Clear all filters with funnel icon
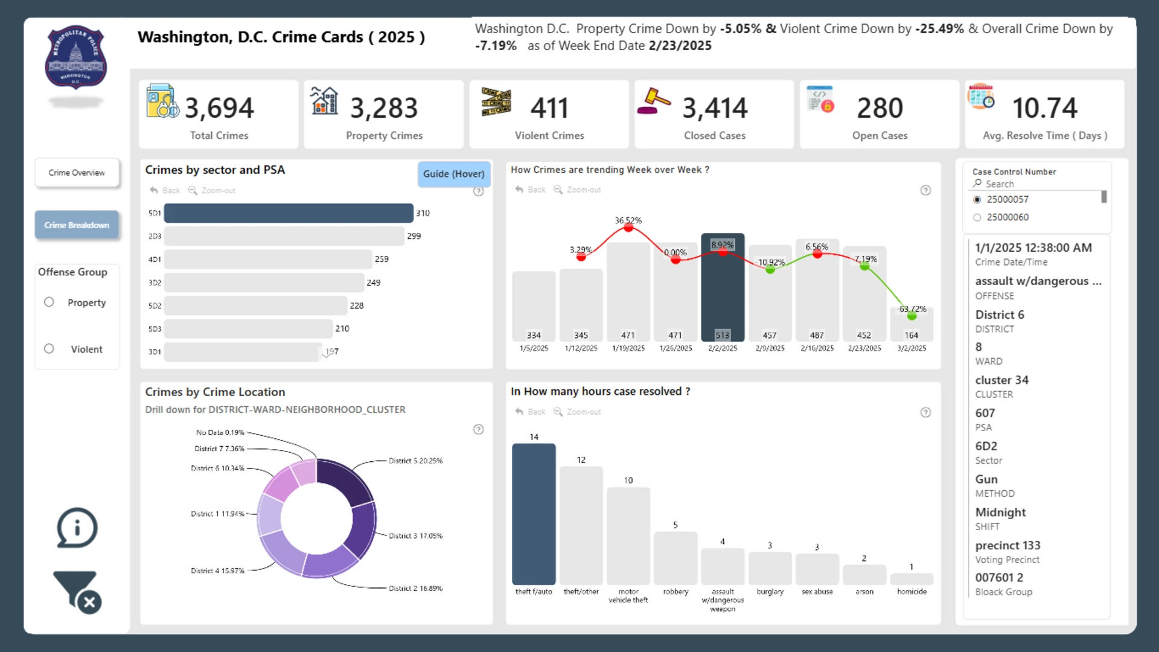This screenshot has height=652, width=1159. pos(77,592)
